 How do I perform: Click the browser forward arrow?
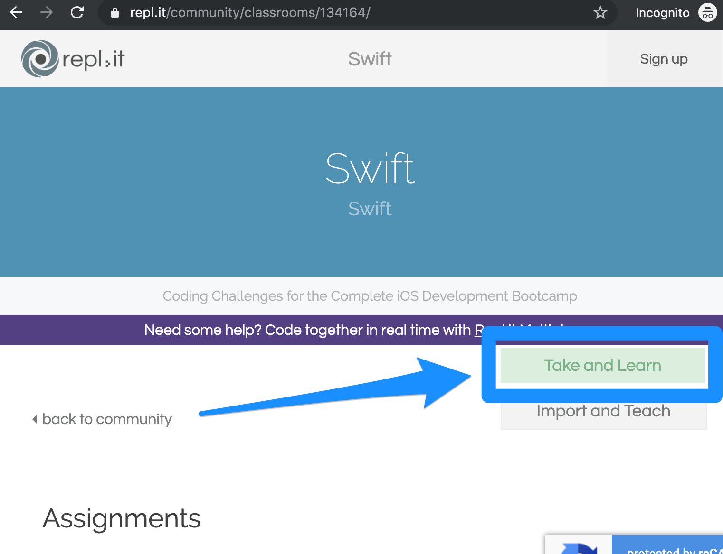(47, 12)
